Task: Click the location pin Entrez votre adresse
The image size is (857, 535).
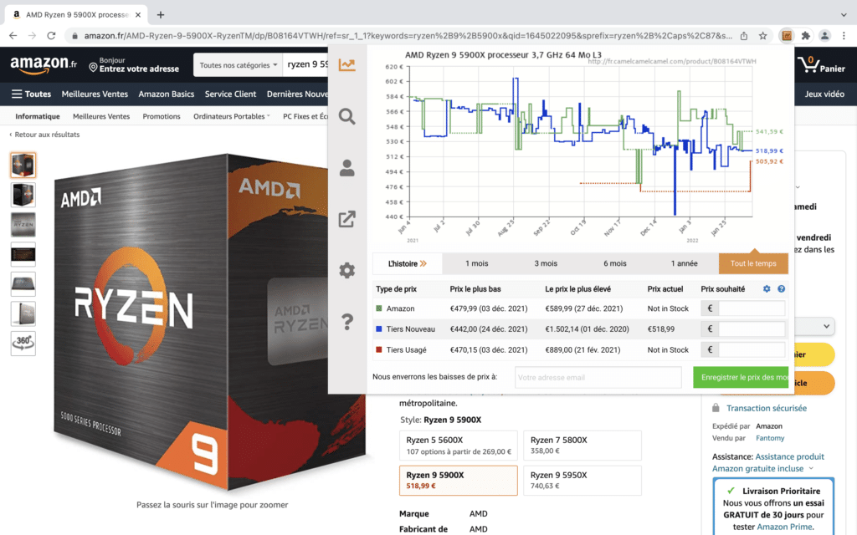Action: coord(134,65)
